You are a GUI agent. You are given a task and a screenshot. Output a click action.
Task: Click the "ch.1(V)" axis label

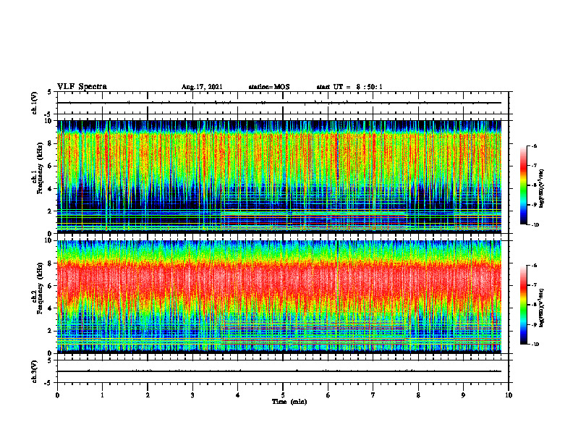[34, 103]
